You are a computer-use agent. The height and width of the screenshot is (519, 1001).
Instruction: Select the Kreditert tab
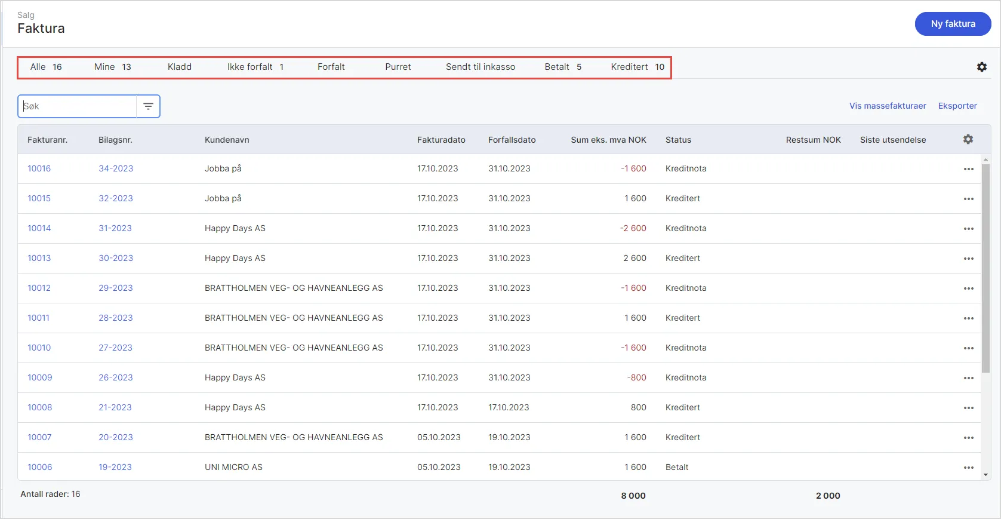[637, 67]
